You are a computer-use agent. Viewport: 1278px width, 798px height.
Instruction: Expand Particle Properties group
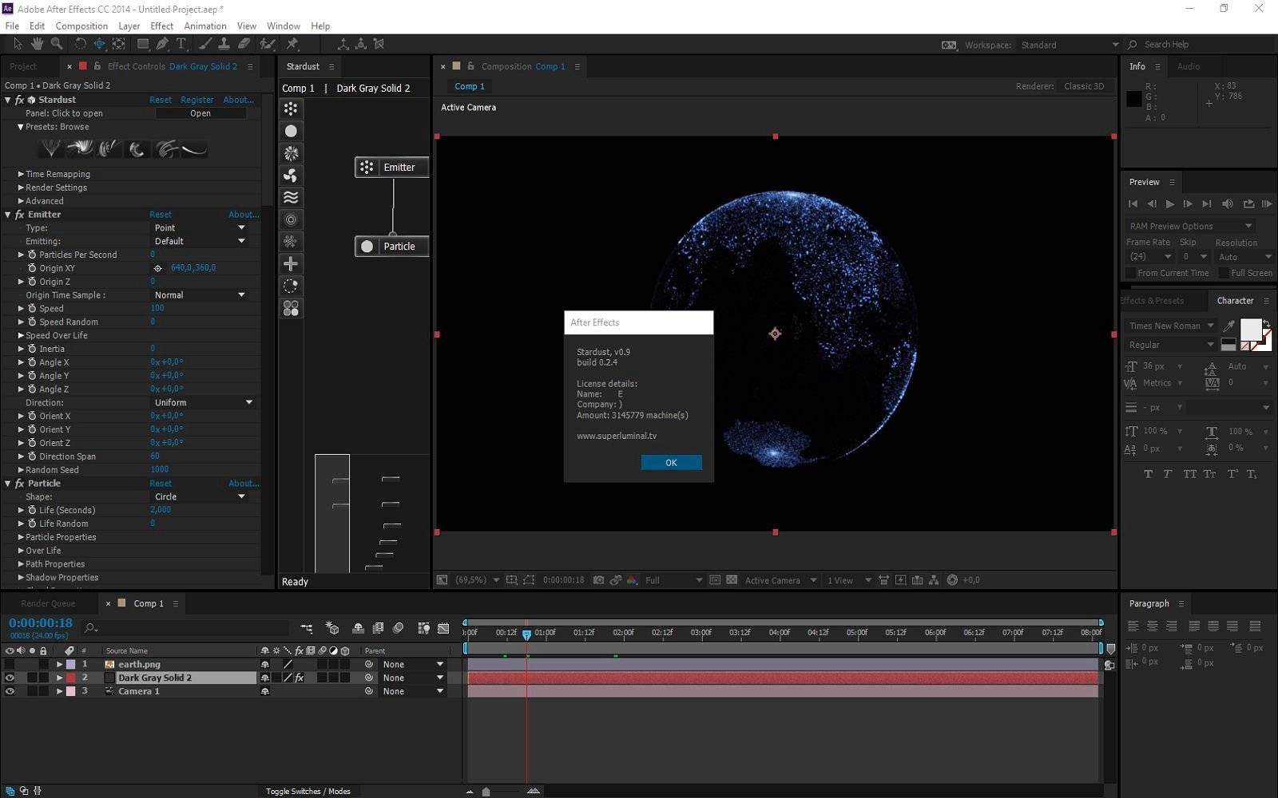pos(21,537)
